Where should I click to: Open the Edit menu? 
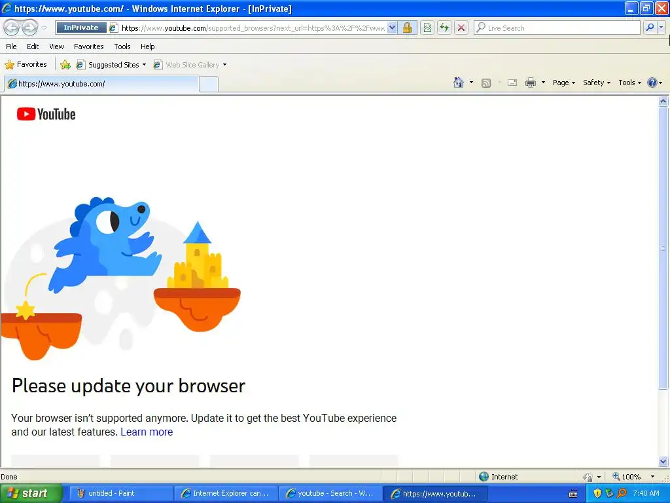(33, 47)
